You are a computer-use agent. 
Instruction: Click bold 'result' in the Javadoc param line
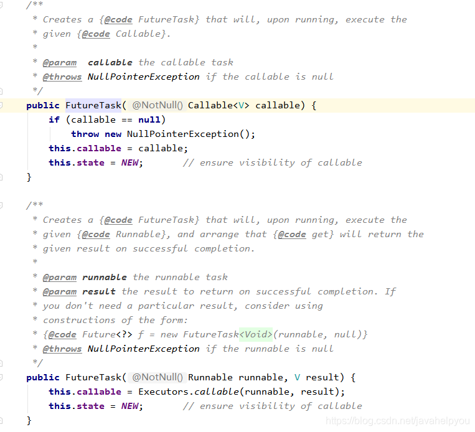(x=99, y=291)
